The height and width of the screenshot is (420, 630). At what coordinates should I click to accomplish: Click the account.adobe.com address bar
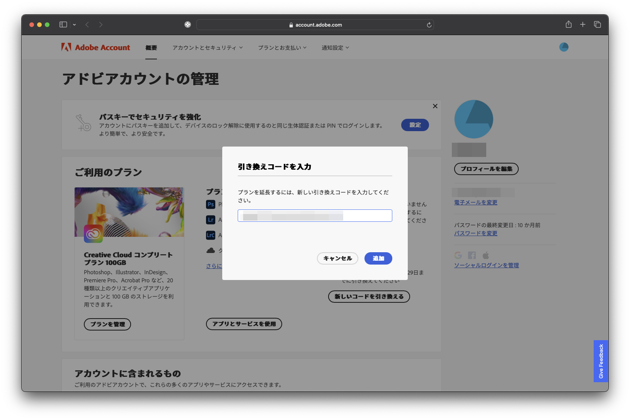(x=315, y=25)
